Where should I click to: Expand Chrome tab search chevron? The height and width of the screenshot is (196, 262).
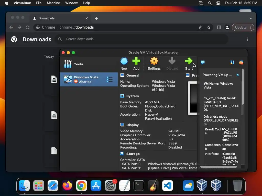251,18
